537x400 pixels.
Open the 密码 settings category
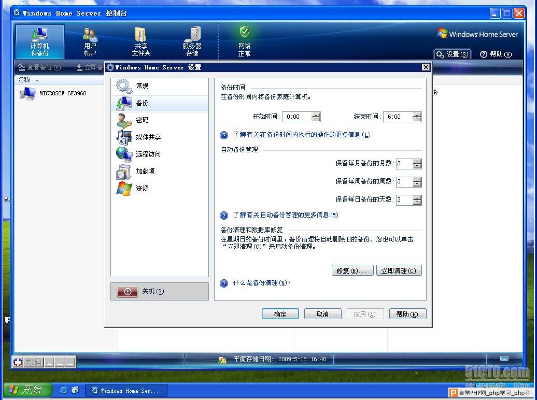[160, 120]
